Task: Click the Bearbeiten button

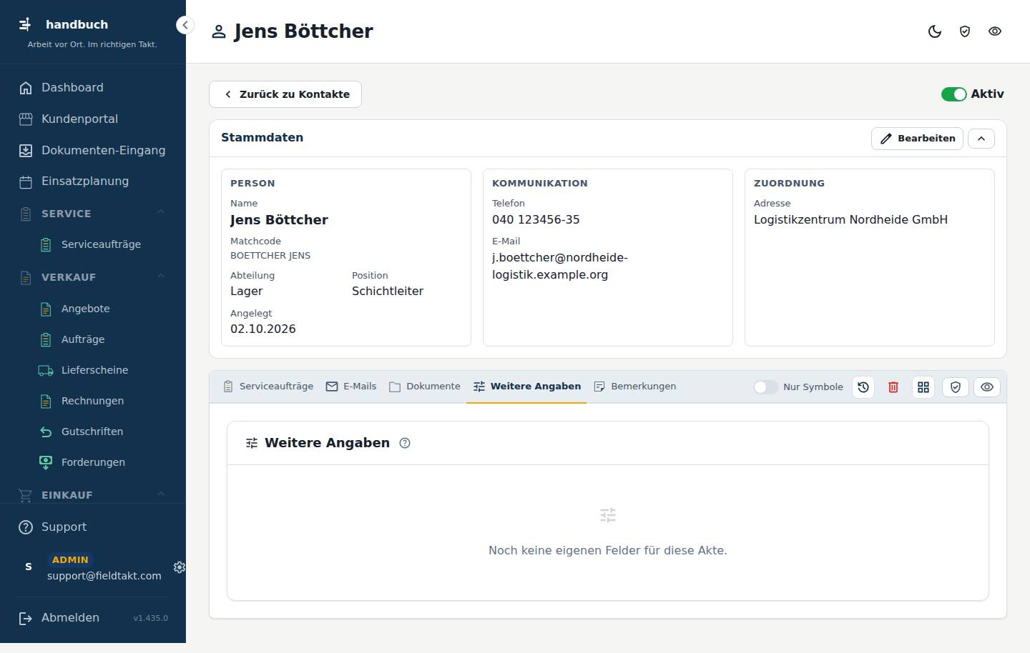Action: pyautogui.click(x=917, y=138)
